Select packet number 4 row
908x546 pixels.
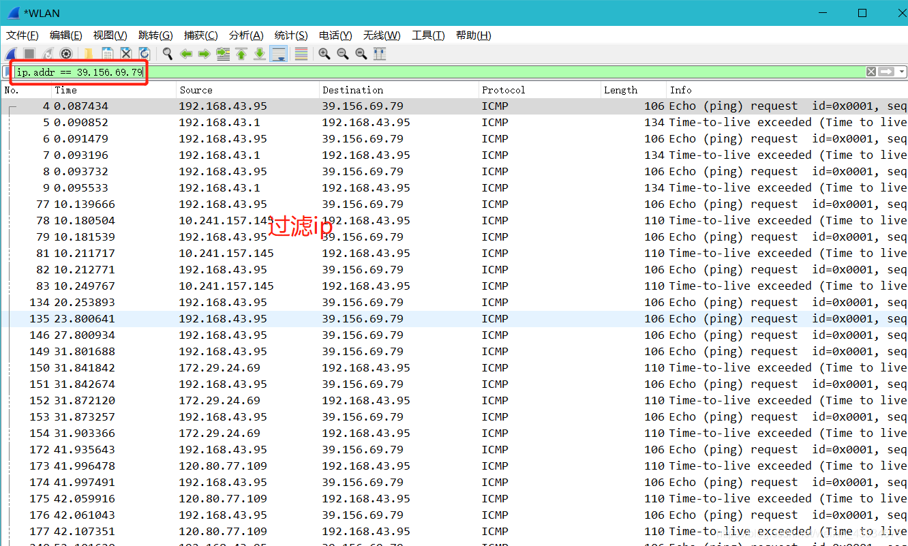[x=454, y=106]
